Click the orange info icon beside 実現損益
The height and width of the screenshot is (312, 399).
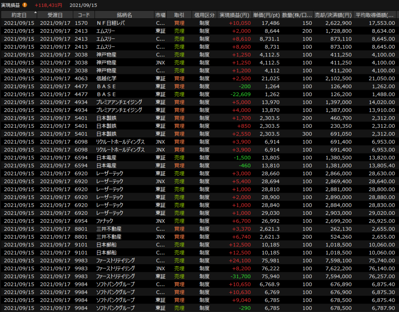tap(25, 5)
